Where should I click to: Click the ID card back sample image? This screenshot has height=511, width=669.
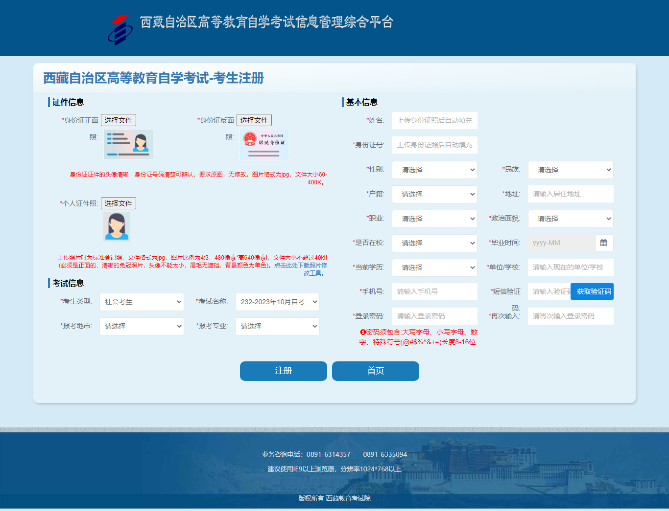pyautogui.click(x=264, y=145)
